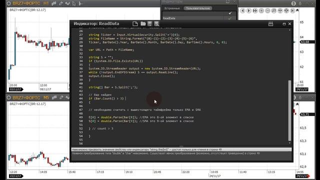Image resolution: width=320 pixels, height=180 pixels.
Task: Open the indicators wave icon in H1 chart header
Action: (x=67, y=3)
